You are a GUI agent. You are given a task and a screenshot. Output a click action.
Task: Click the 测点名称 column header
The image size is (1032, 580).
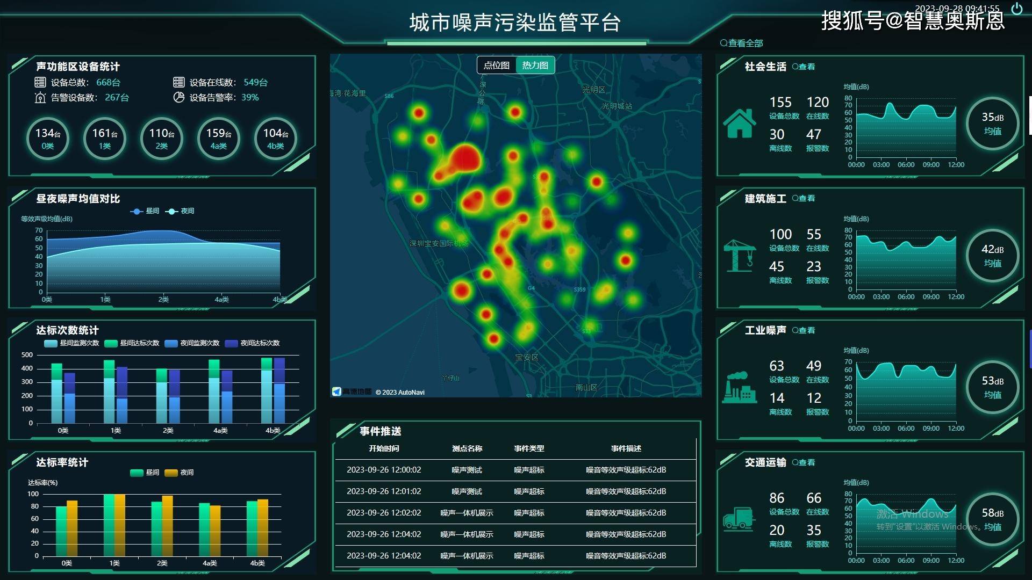[x=467, y=448]
